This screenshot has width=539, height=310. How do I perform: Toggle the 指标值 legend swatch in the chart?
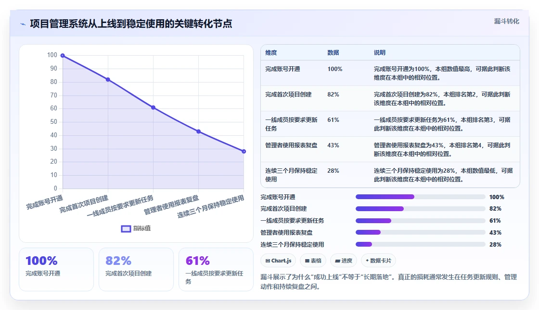pyautogui.click(x=126, y=229)
